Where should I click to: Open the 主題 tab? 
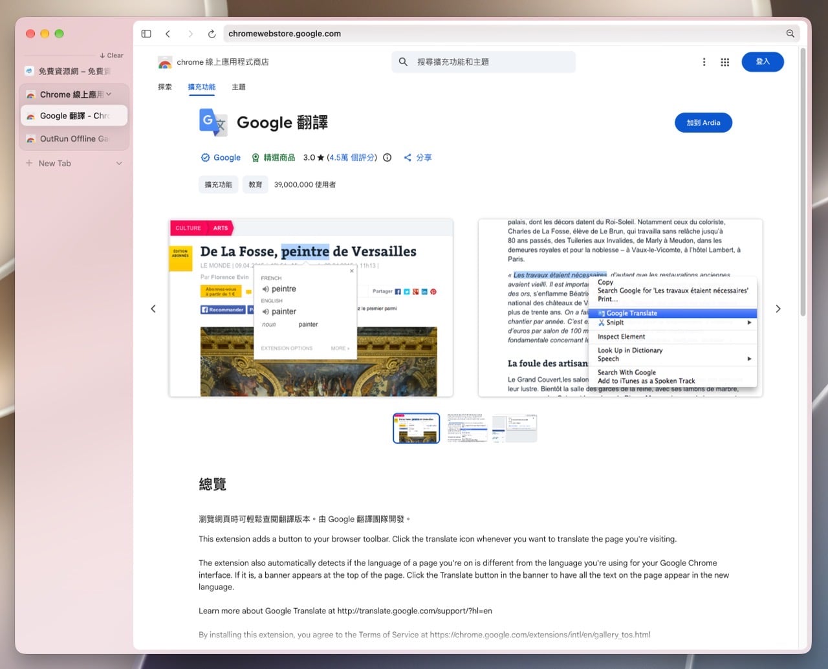pyautogui.click(x=239, y=87)
